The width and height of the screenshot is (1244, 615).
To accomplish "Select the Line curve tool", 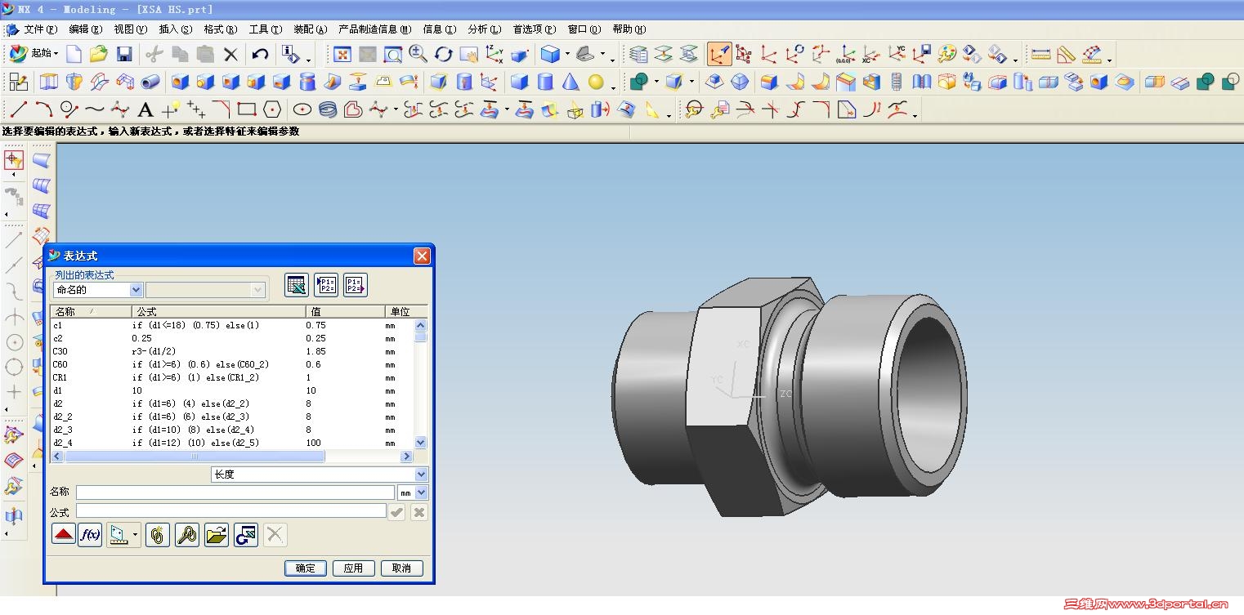I will point(18,109).
